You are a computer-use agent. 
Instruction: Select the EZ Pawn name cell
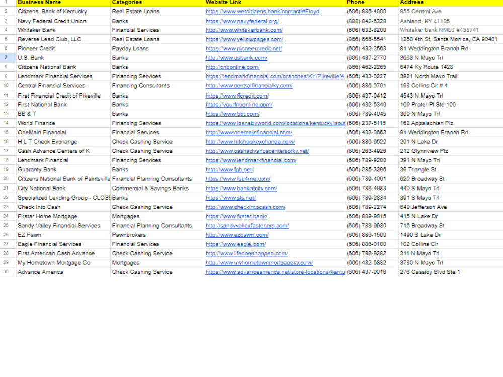[63, 234]
